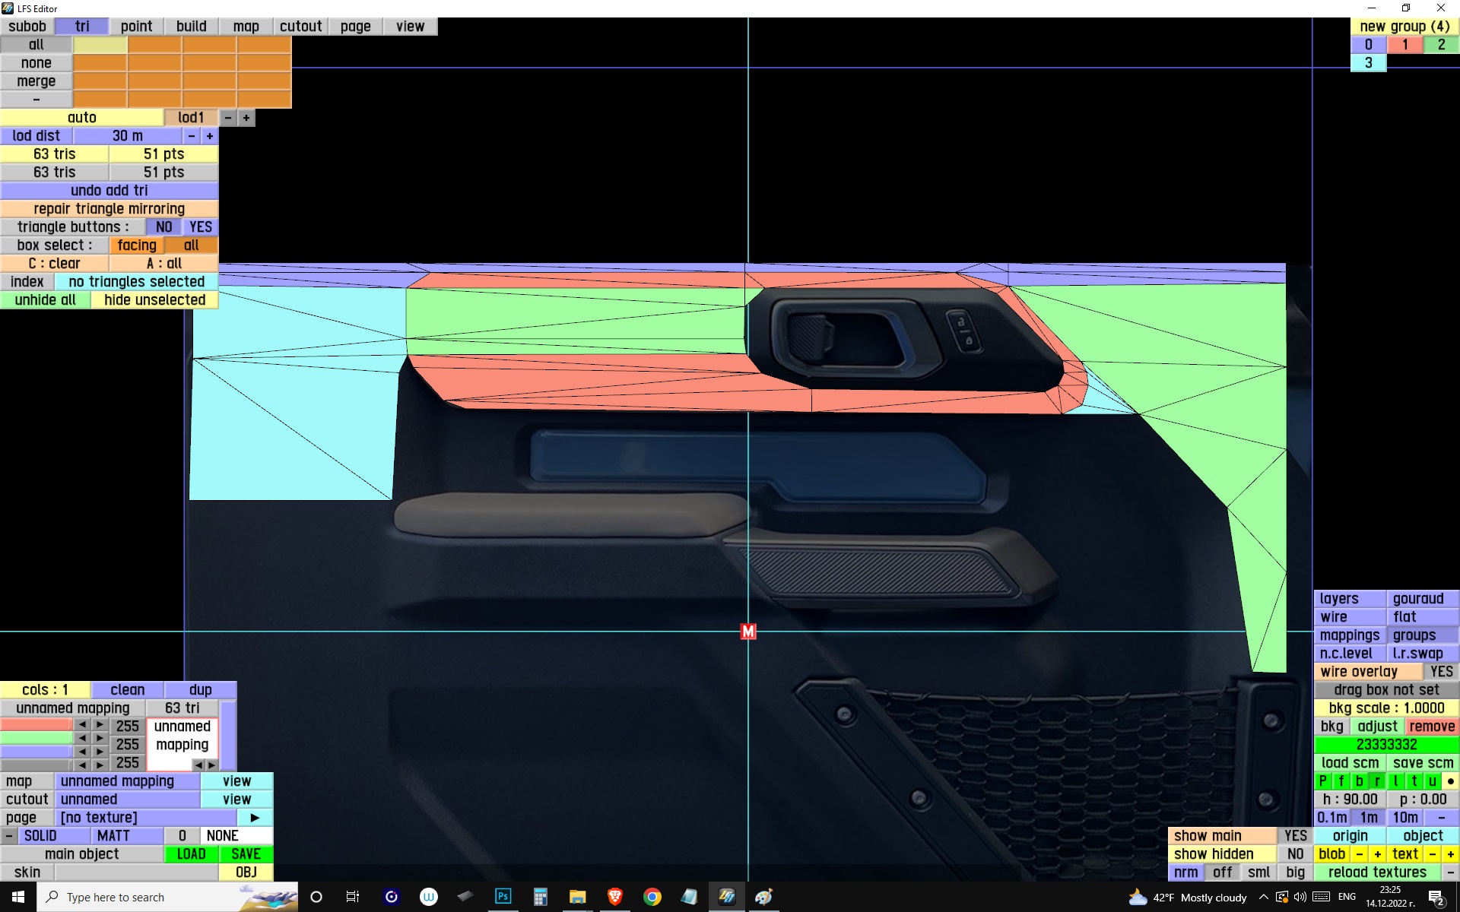Toggle show hidden NO button
Image resolution: width=1460 pixels, height=912 pixels.
coord(1295,854)
